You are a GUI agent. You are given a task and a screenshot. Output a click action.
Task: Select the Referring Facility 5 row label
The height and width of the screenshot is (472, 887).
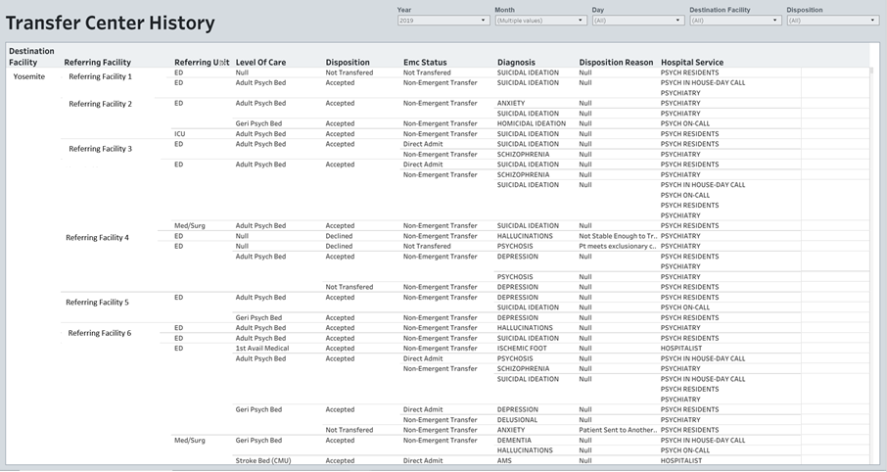pyautogui.click(x=97, y=303)
